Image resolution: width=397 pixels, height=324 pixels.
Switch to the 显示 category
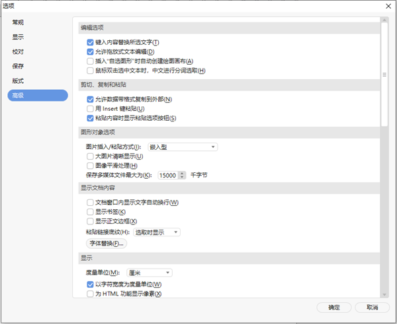[x=18, y=37]
